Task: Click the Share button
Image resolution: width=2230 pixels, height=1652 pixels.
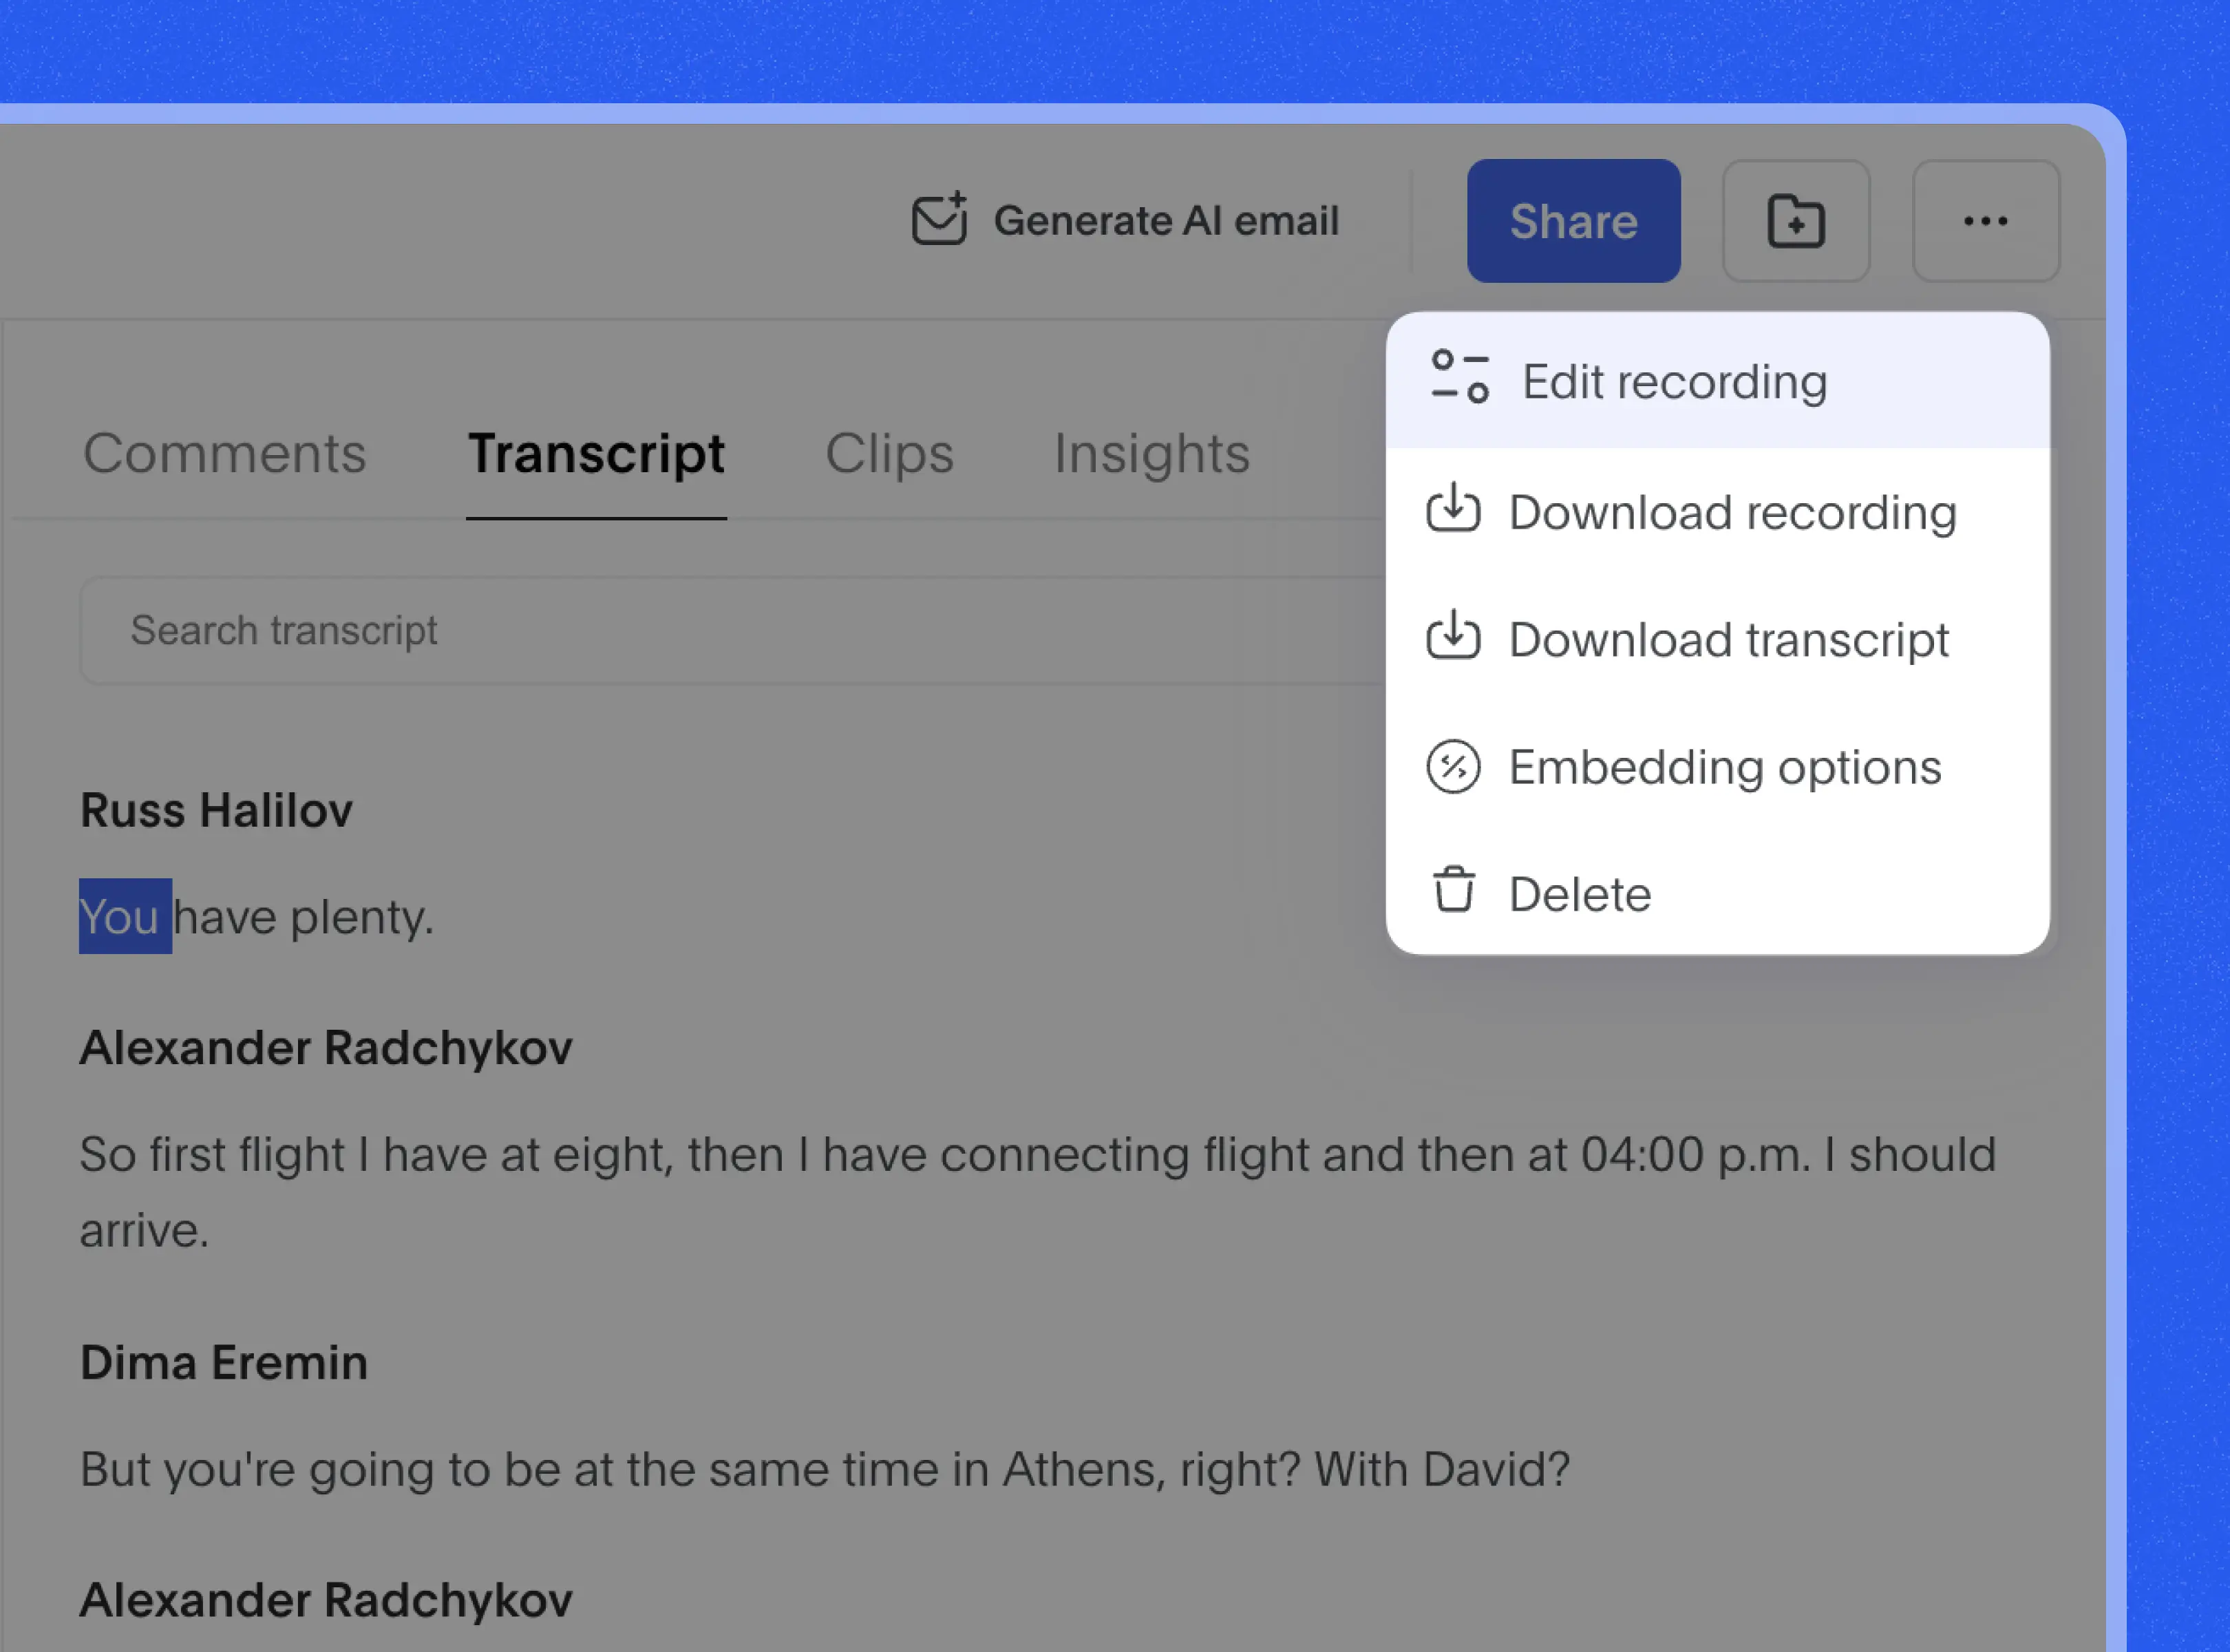Action: 1572,220
